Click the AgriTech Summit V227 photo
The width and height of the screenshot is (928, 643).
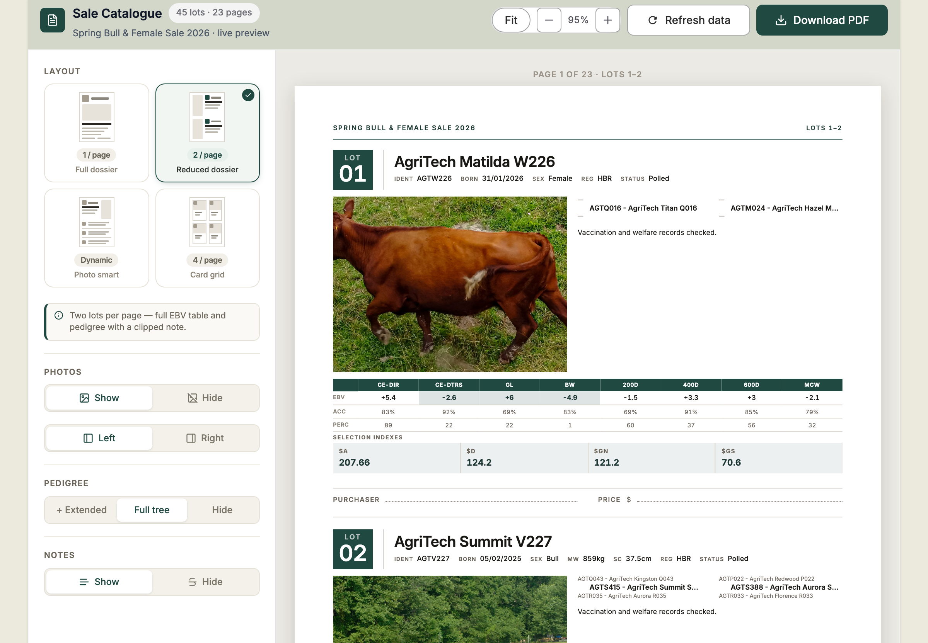point(450,609)
